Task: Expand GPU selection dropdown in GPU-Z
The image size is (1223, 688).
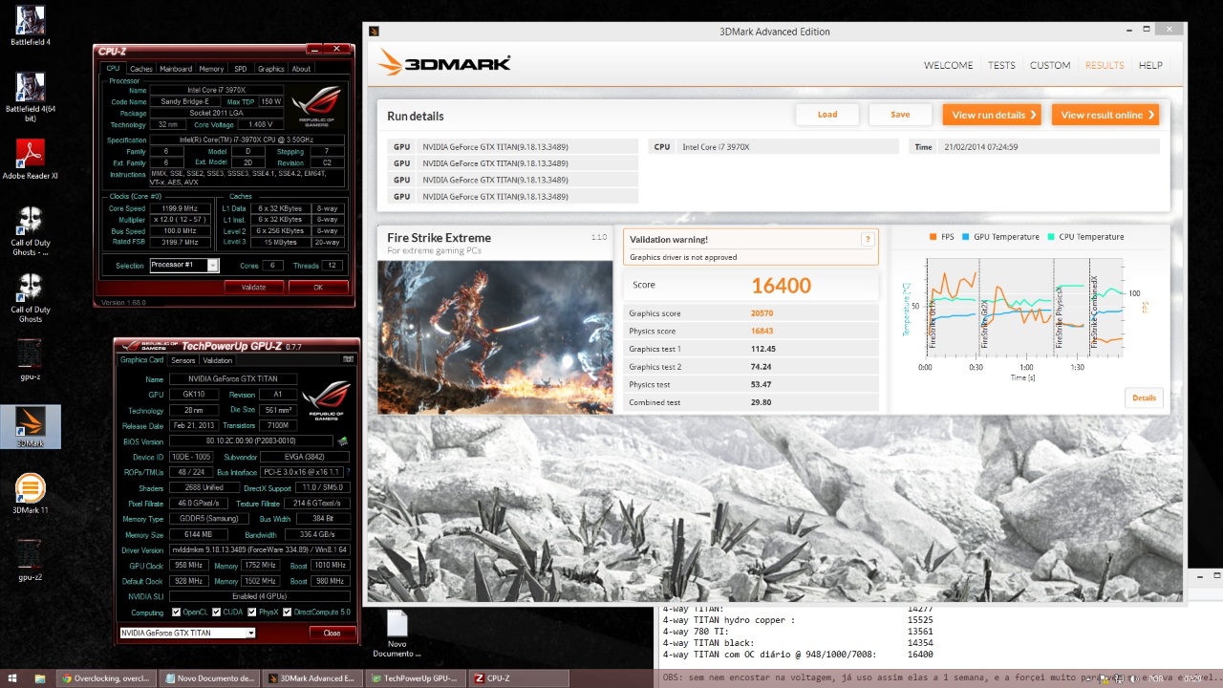Action: pyautogui.click(x=251, y=633)
